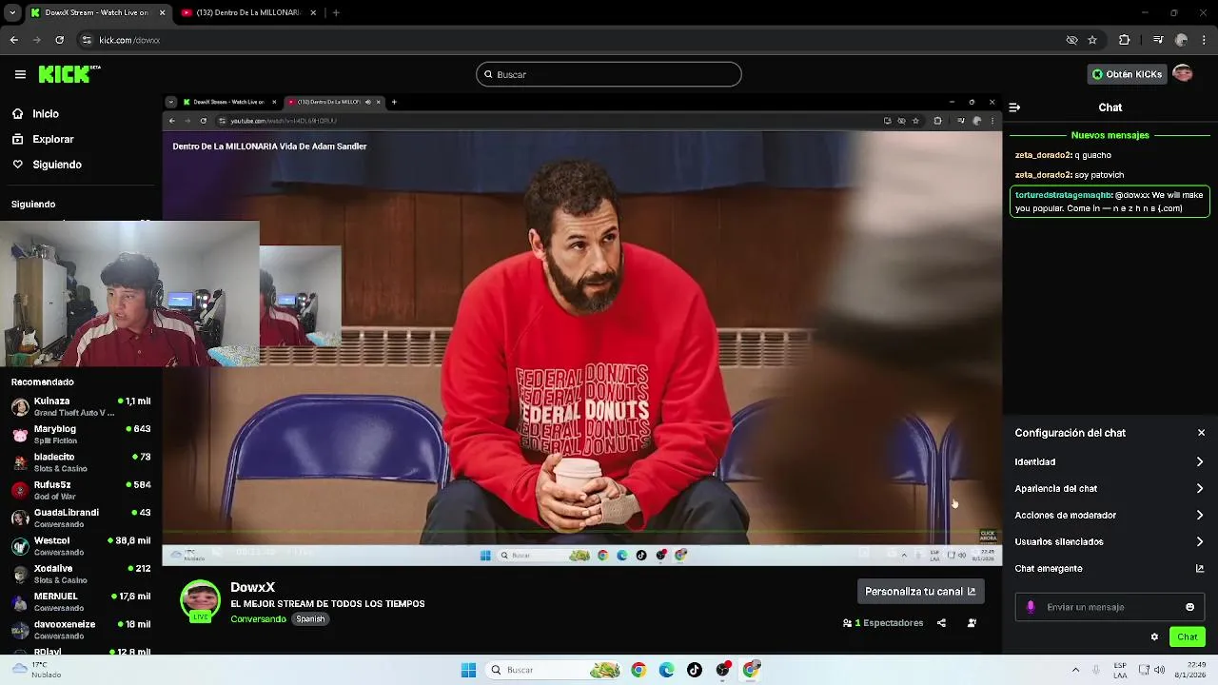Open the Chrome three-dot menu
The image size is (1218, 685).
[x=1205, y=40]
